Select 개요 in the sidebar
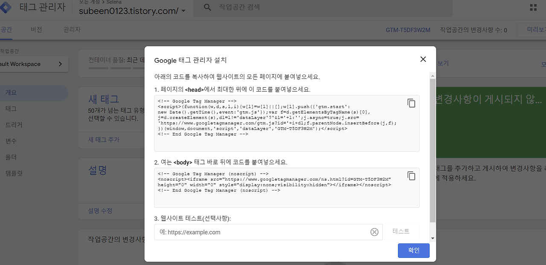This screenshot has height=265, width=546. pyautogui.click(x=34, y=92)
